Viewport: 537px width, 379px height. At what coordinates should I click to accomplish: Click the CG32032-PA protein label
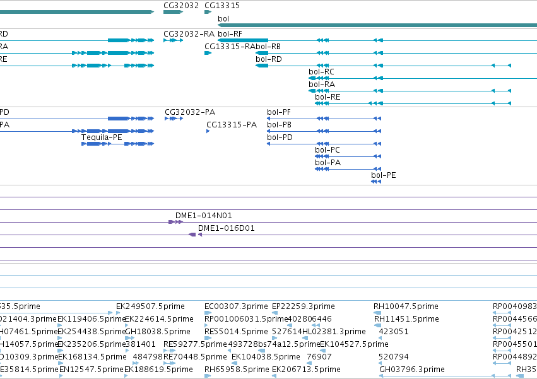pos(190,112)
